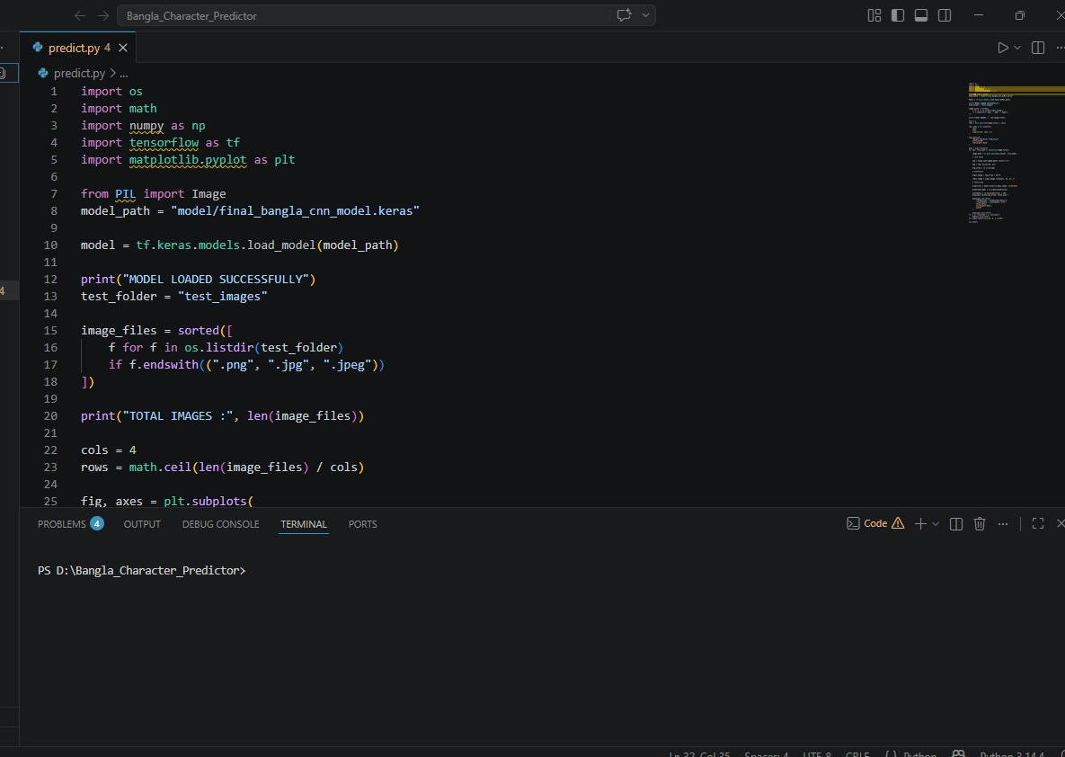Click "plt.subplots" on line 25
The height and width of the screenshot is (757, 1065).
205,501
